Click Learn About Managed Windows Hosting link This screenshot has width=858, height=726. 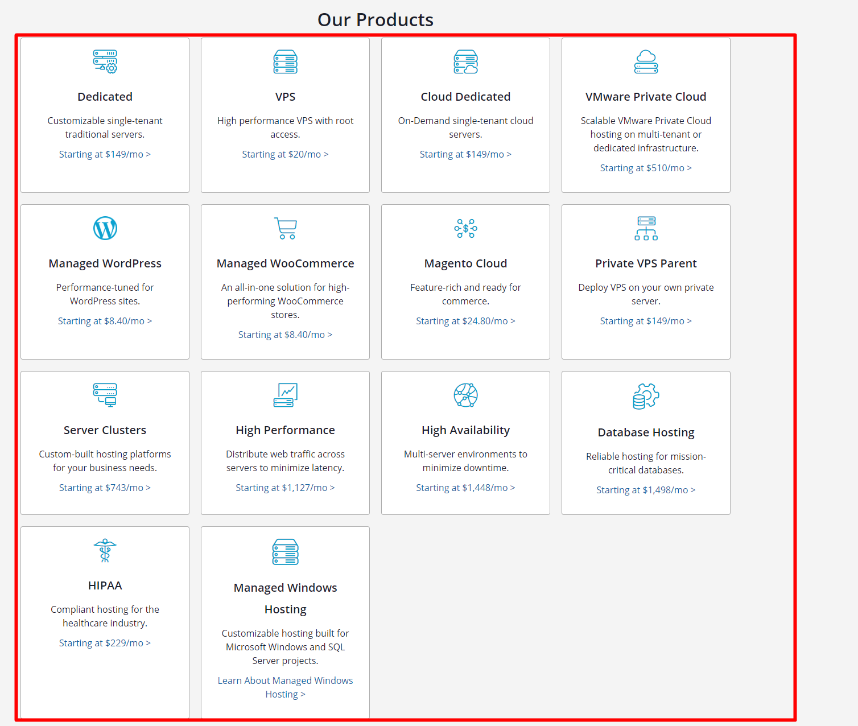point(285,687)
